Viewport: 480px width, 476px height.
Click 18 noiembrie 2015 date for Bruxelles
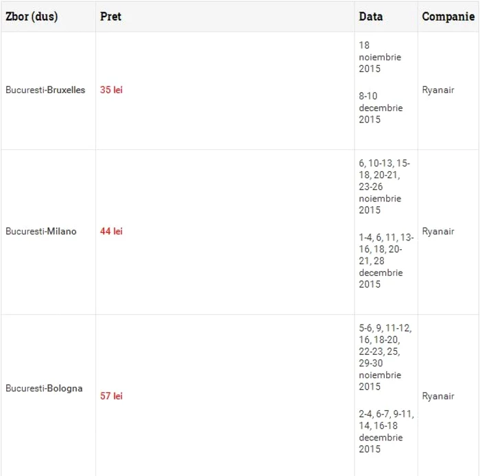pyautogui.click(x=380, y=57)
